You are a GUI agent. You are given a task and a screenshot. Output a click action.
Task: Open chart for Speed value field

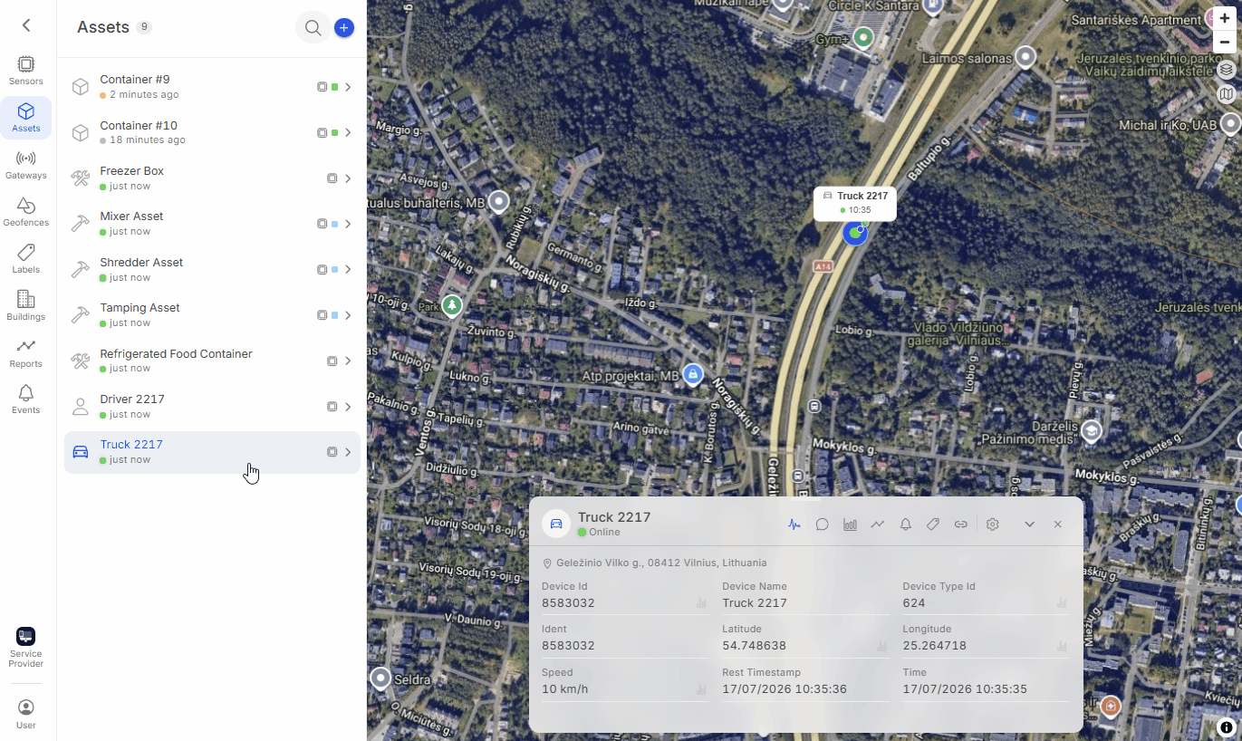(700, 689)
